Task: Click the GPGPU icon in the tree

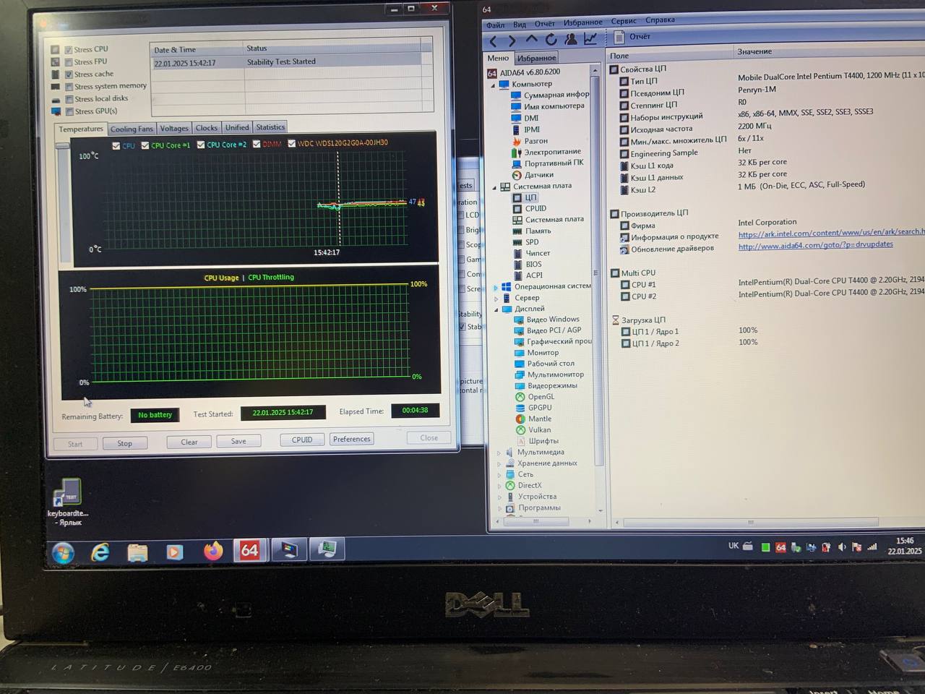Action: pyautogui.click(x=520, y=408)
